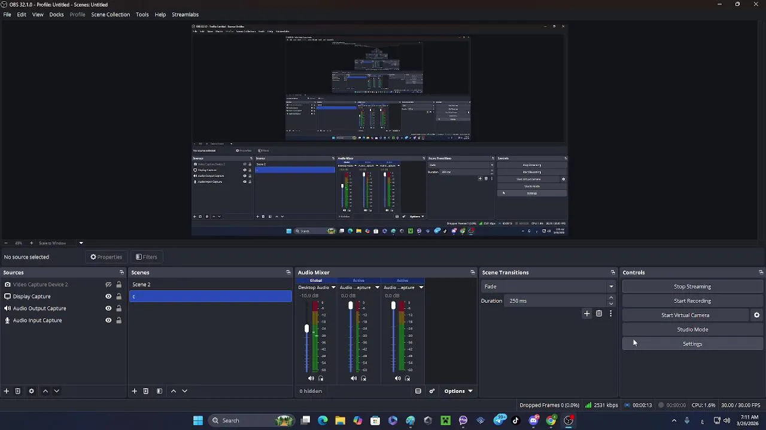Open transition properties three-dot menu
This screenshot has width=766, height=430.
(610, 314)
